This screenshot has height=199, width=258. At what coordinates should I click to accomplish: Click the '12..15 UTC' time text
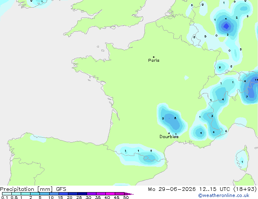pyautogui.click(x=214, y=189)
